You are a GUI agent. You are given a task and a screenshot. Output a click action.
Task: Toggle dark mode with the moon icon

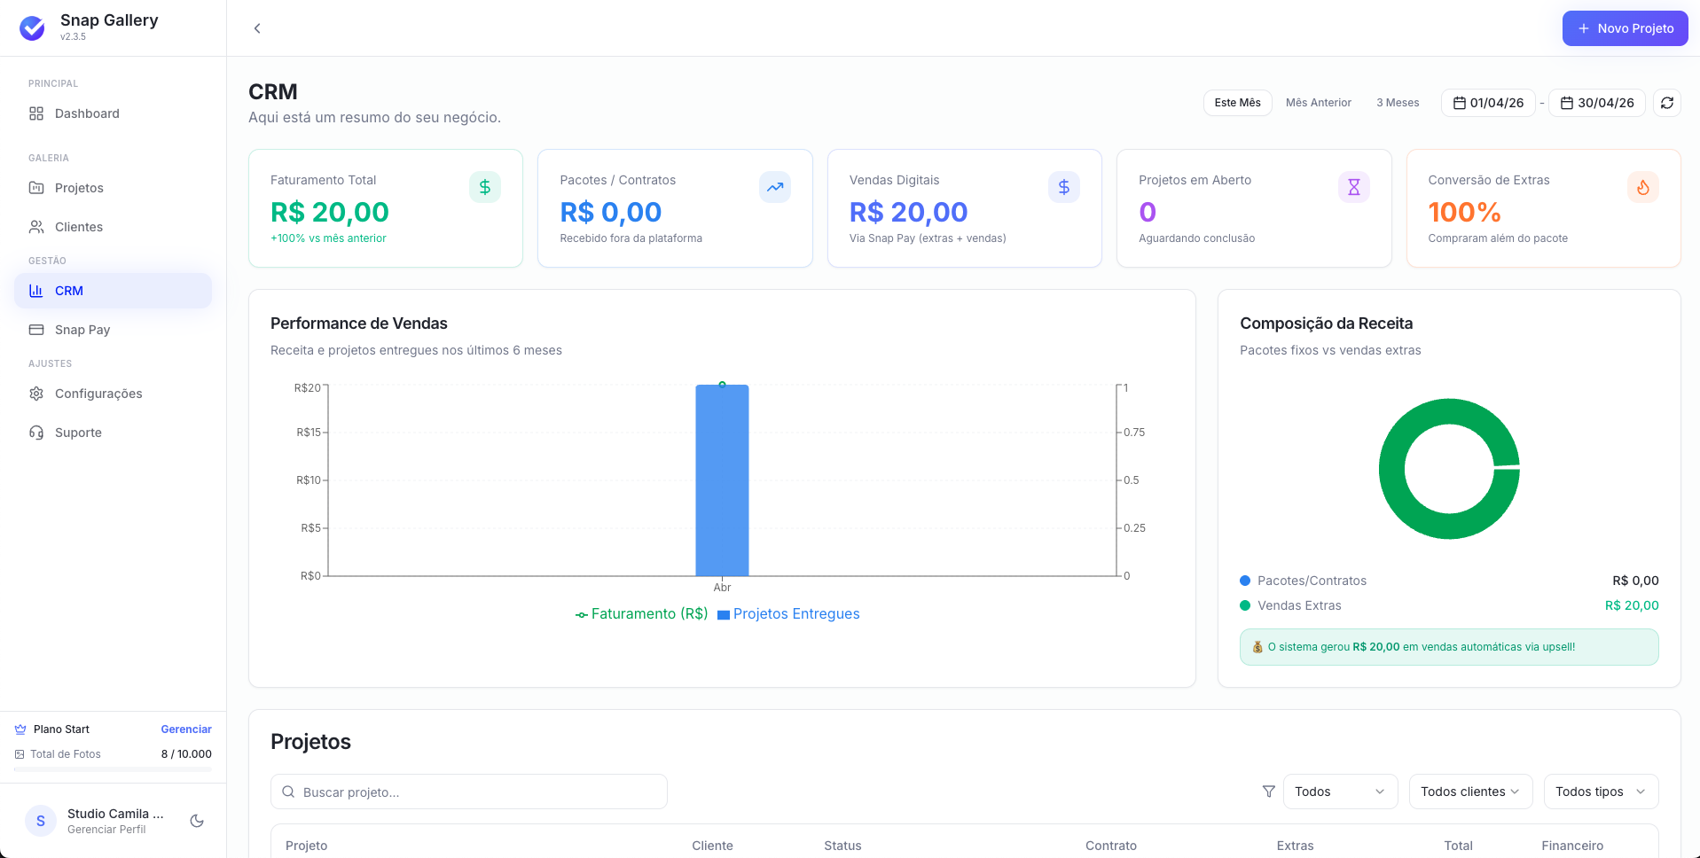pyautogui.click(x=197, y=821)
